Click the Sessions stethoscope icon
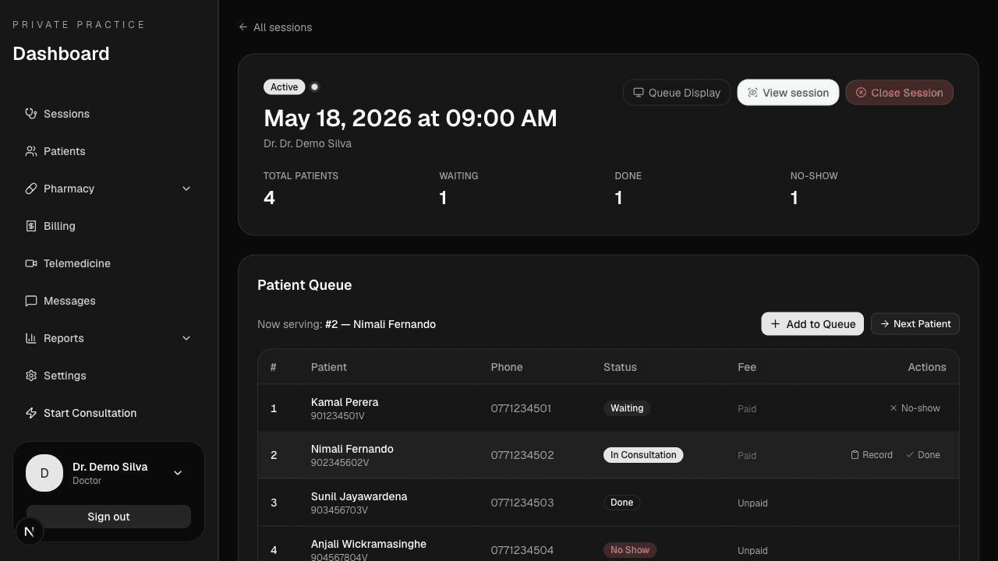The image size is (998, 561). [31, 114]
